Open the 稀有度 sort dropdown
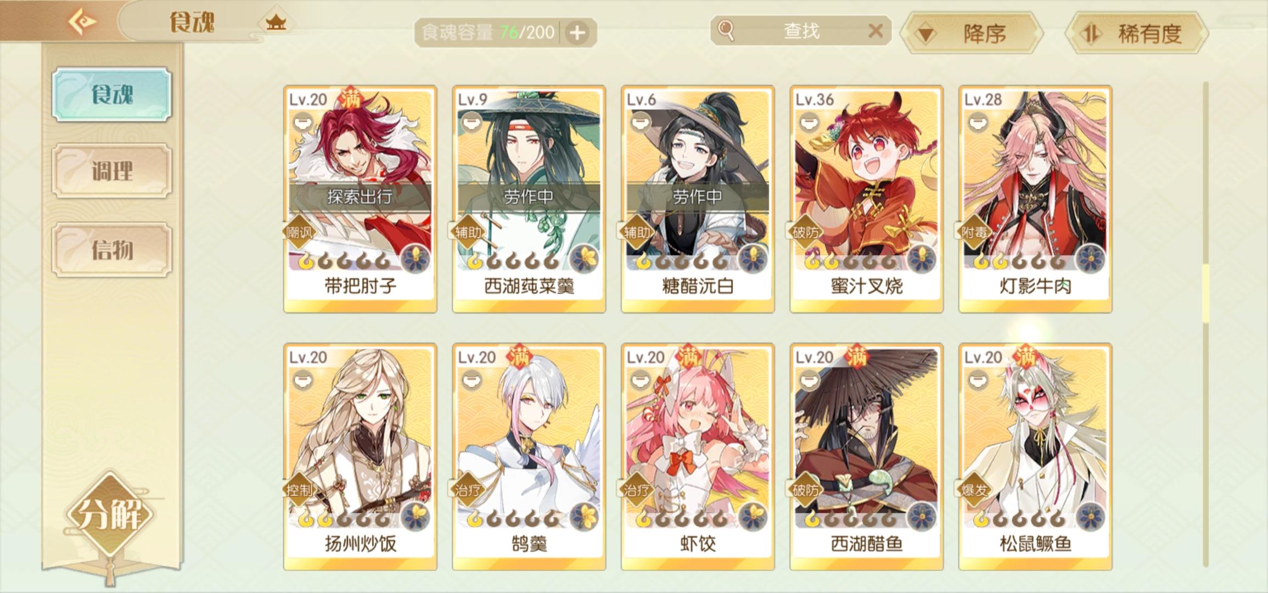 1137,33
